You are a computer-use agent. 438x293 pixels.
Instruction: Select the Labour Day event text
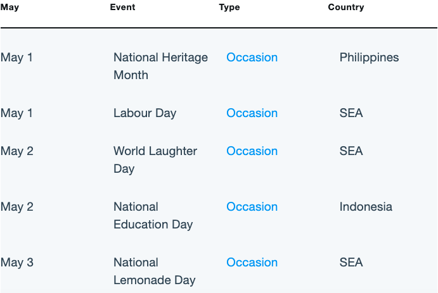click(x=145, y=113)
